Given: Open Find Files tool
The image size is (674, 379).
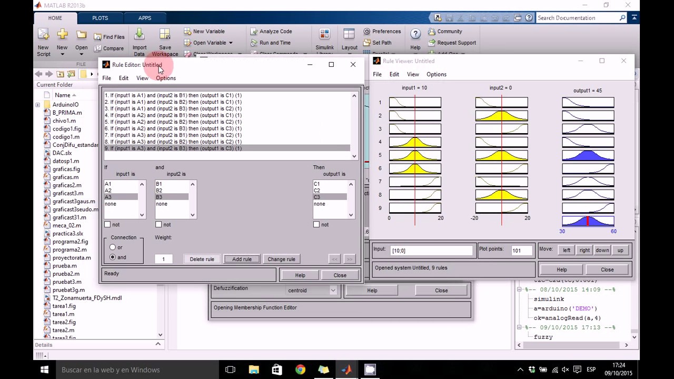Looking at the screenshot, I should [x=110, y=37].
